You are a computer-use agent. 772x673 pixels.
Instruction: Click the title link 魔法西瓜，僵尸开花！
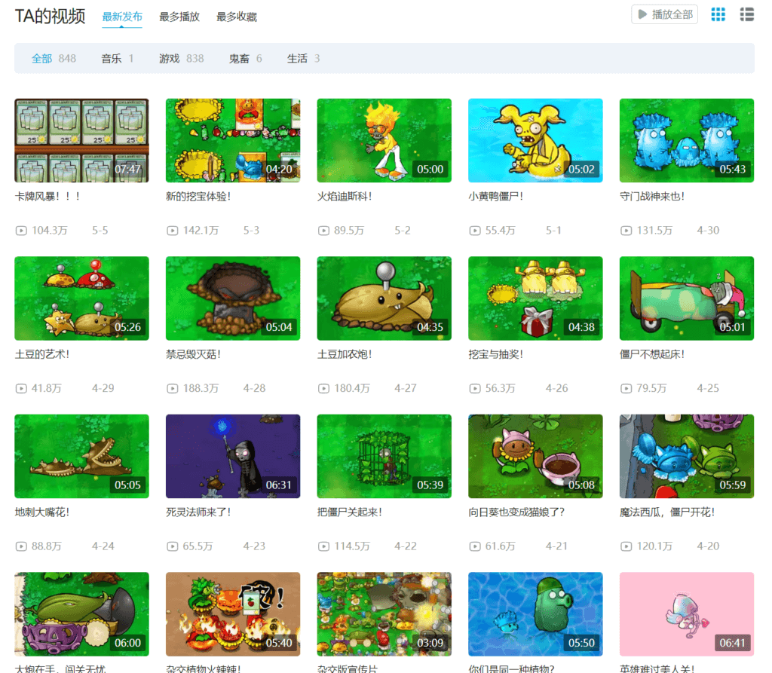click(x=667, y=512)
